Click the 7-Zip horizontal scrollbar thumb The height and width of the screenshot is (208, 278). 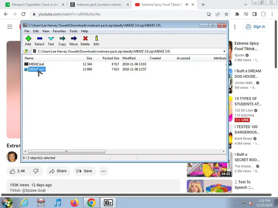pyautogui.click(x=67, y=151)
